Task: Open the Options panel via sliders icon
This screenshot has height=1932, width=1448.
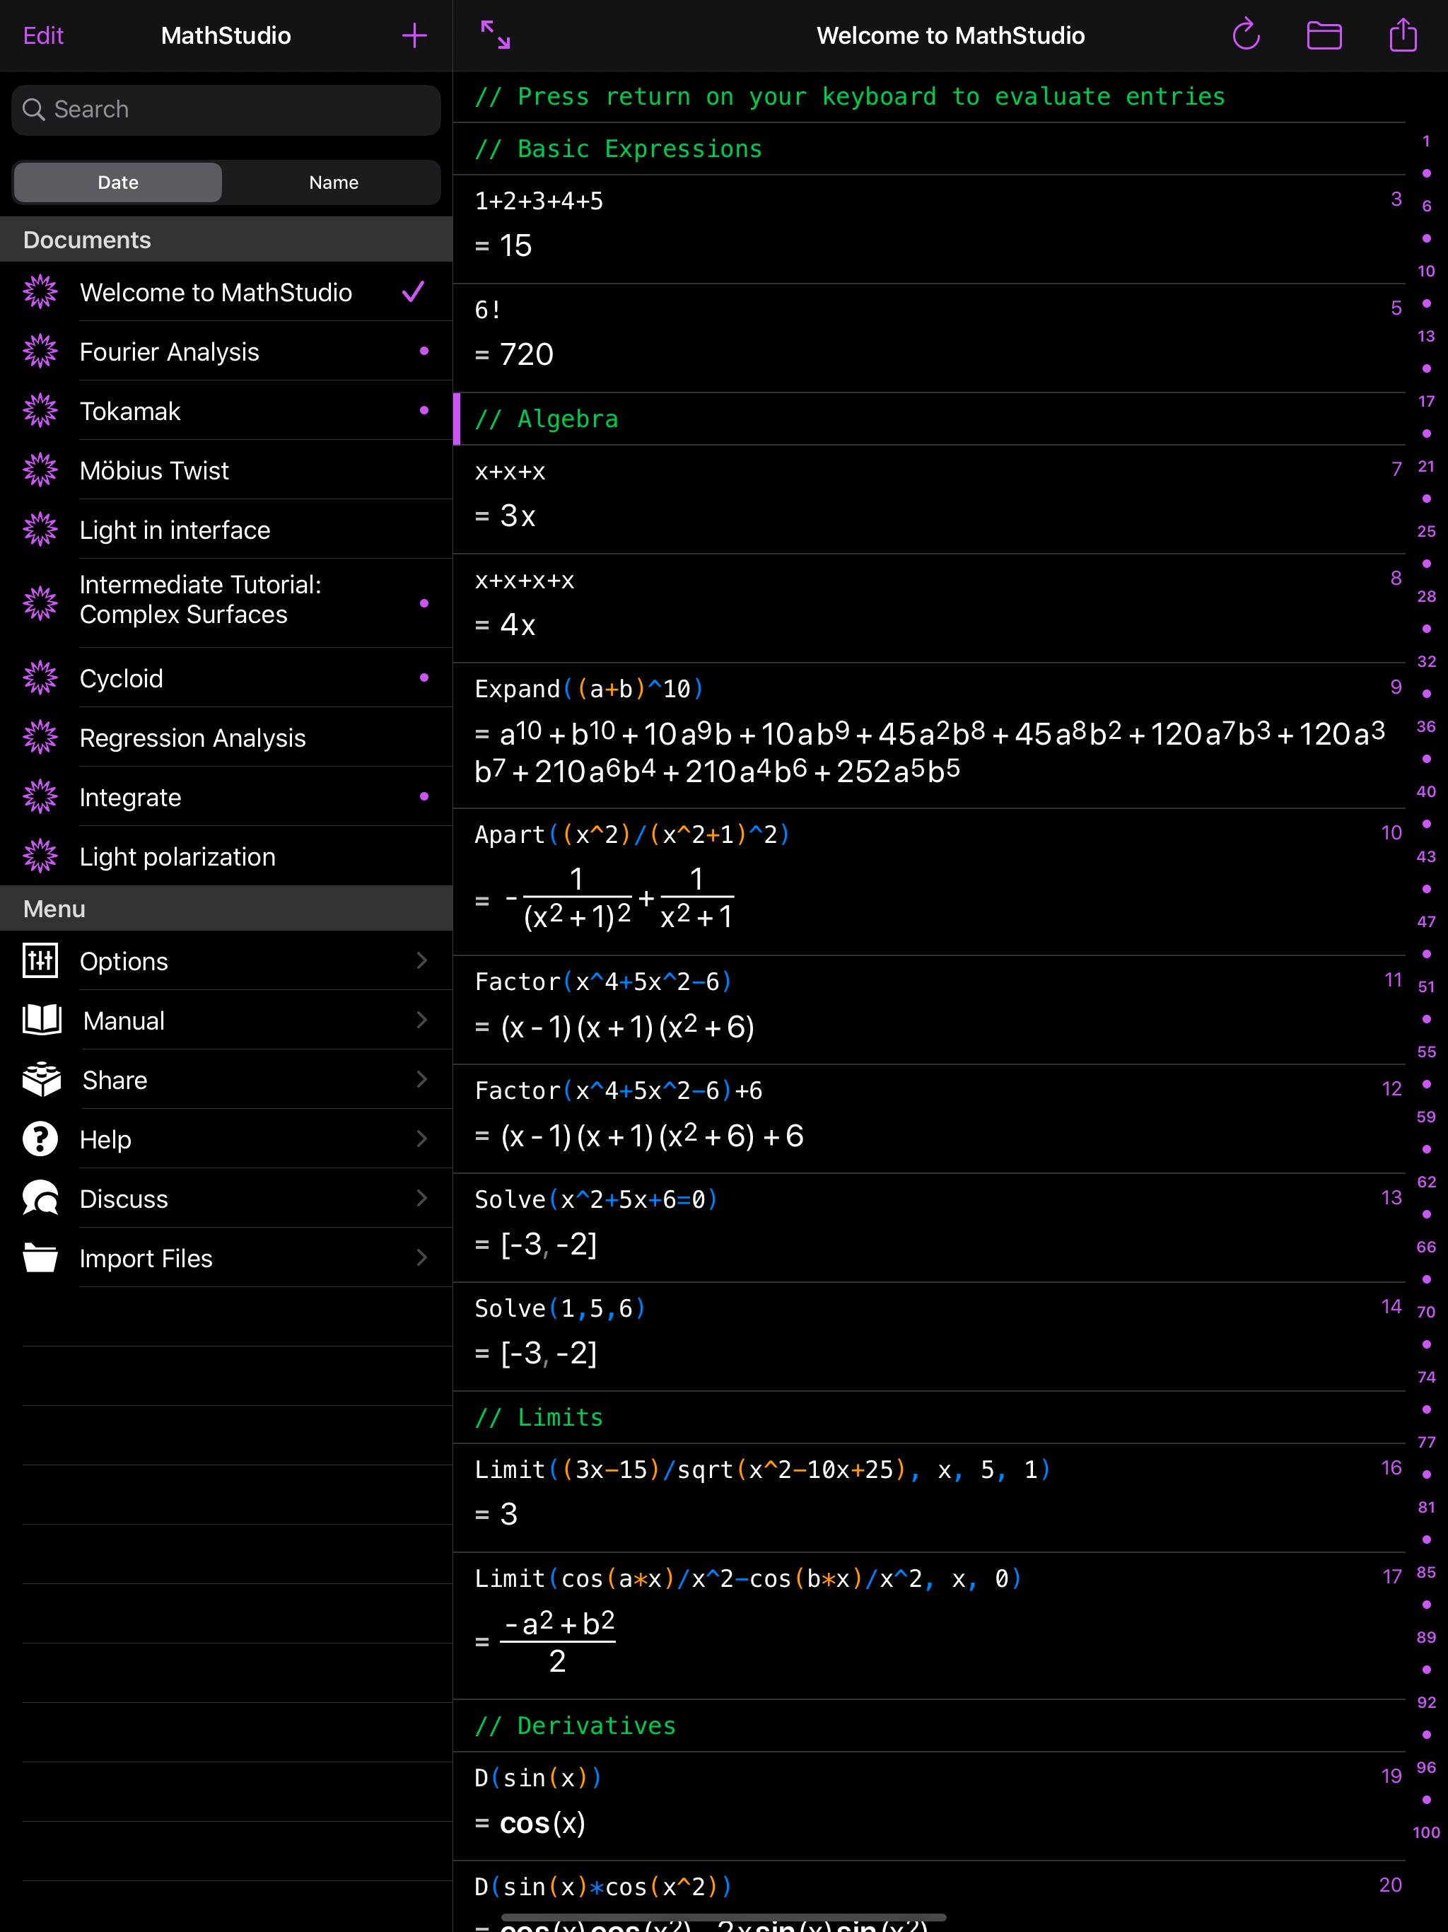Action: [x=41, y=961]
